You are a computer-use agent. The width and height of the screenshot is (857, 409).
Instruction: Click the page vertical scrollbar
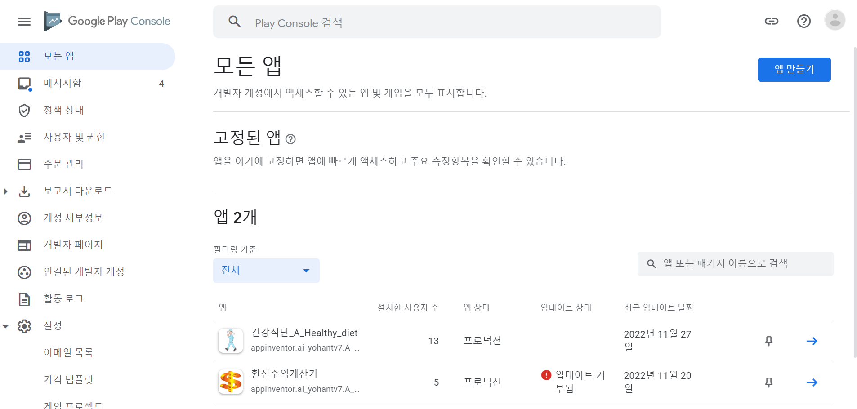click(855, 202)
